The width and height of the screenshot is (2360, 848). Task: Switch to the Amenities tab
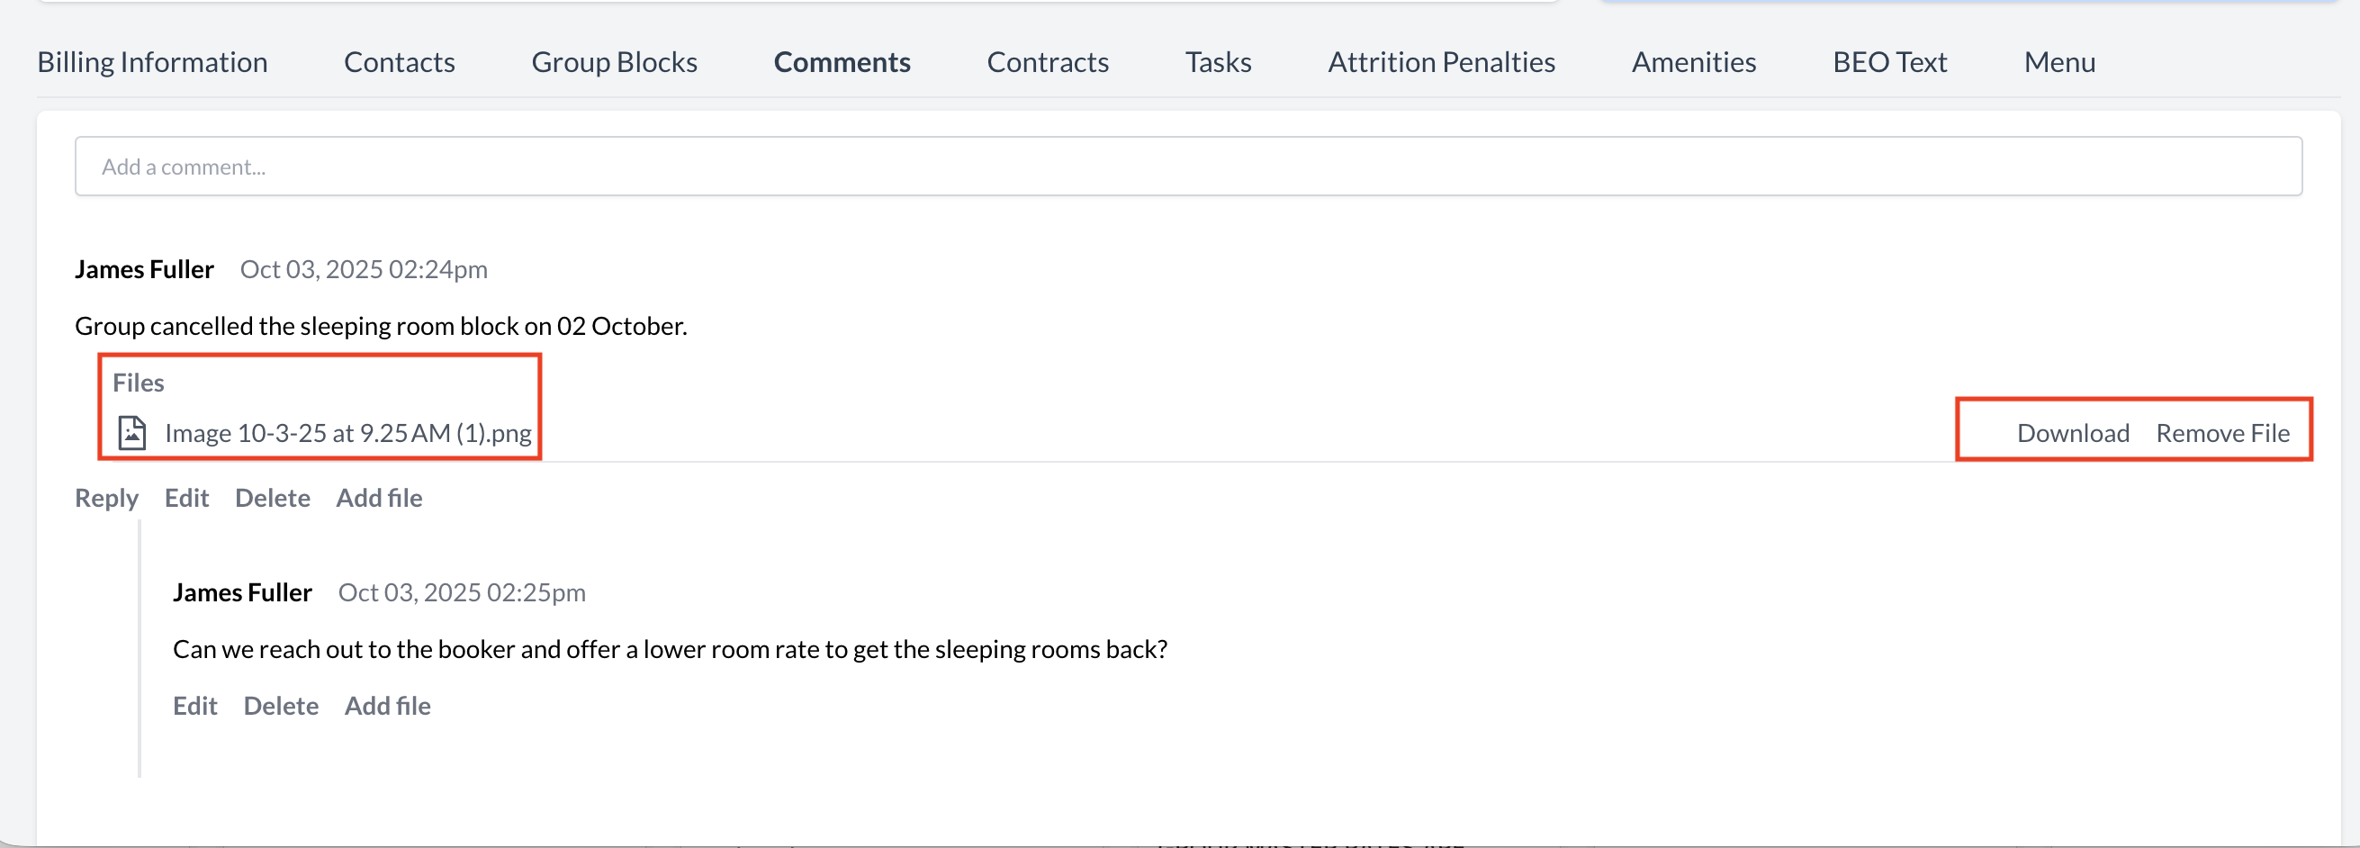coord(1693,62)
